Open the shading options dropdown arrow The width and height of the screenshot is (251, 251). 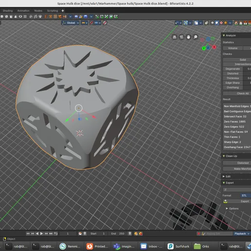230,23
